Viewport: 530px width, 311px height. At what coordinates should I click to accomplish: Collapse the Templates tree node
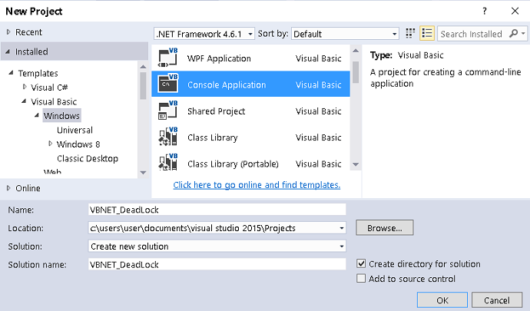(x=12, y=73)
